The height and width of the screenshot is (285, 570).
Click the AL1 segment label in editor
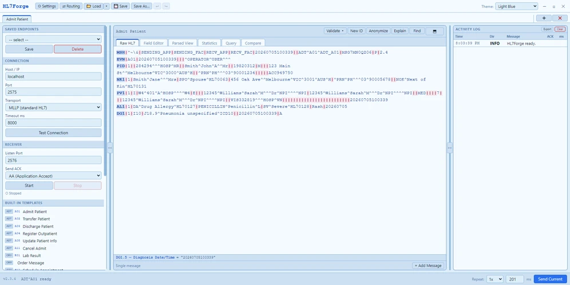(121, 107)
